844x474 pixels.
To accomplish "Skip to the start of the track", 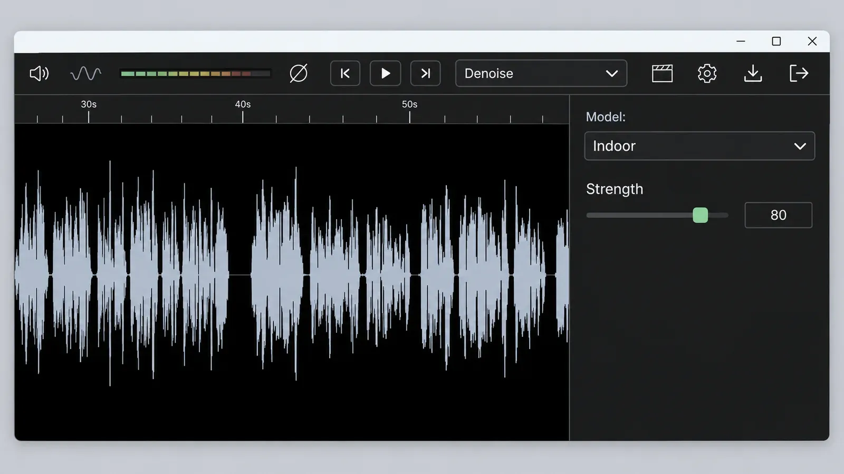I will [x=345, y=73].
